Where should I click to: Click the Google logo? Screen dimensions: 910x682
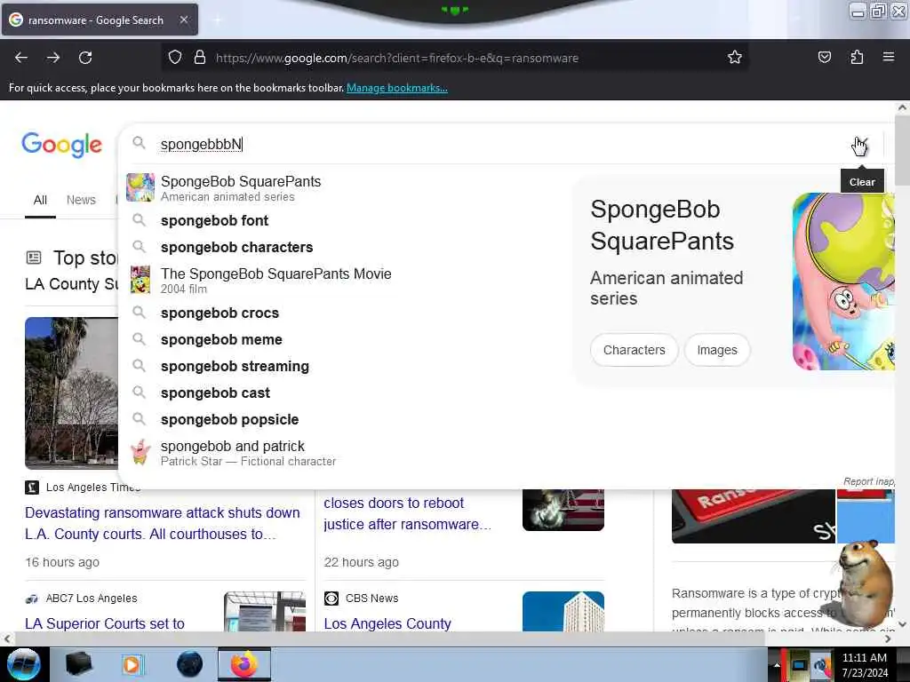[x=61, y=145]
